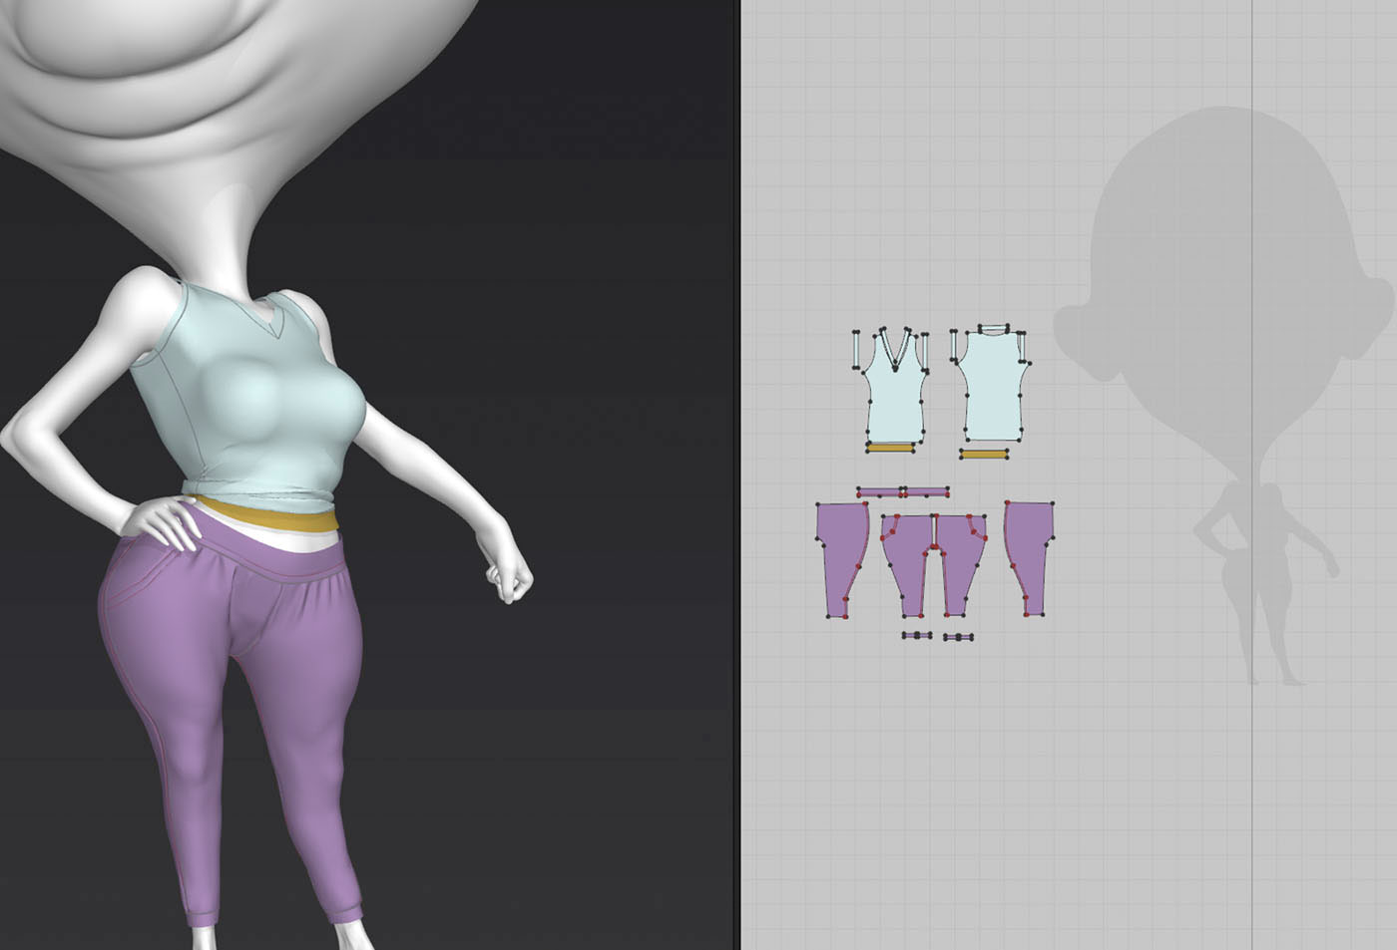The height and width of the screenshot is (950, 1397).
Task: Click the avatar's hand resting on hip
Action: click(x=160, y=521)
